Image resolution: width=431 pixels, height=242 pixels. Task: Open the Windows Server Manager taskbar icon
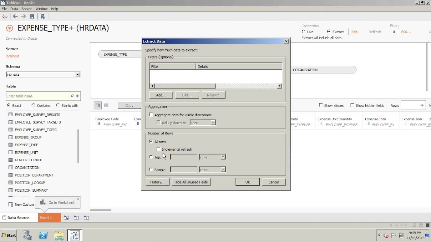pyautogui.click(x=28, y=235)
